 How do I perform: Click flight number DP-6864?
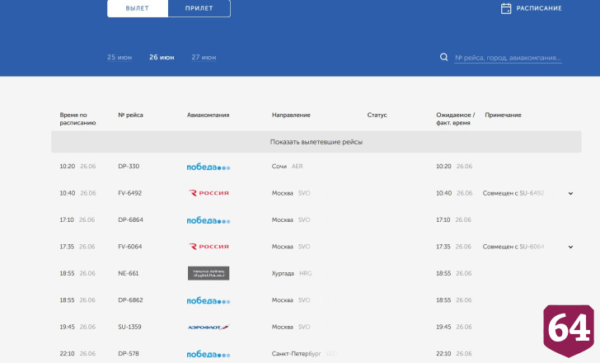130,219
